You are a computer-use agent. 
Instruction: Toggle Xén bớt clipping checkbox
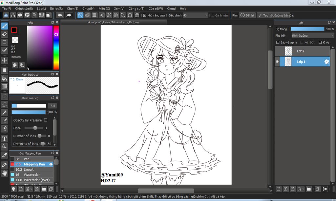302,42
